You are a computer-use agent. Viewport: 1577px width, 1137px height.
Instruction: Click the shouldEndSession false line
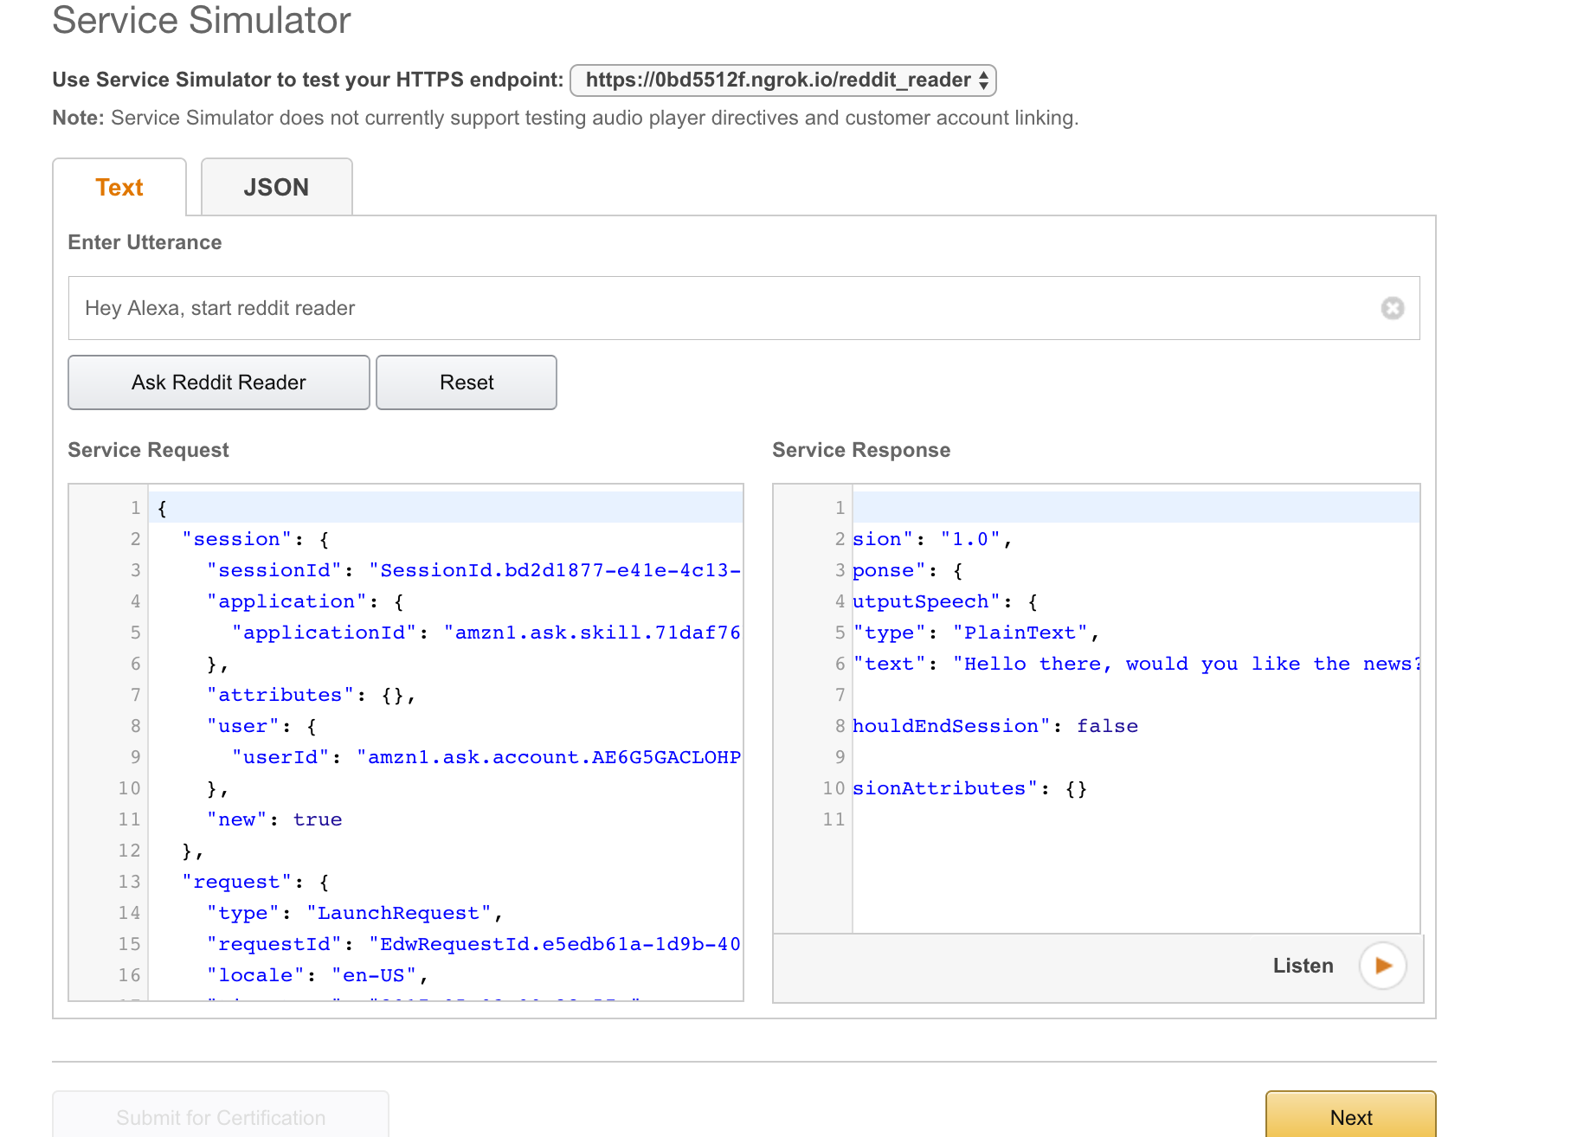pyautogui.click(x=995, y=726)
